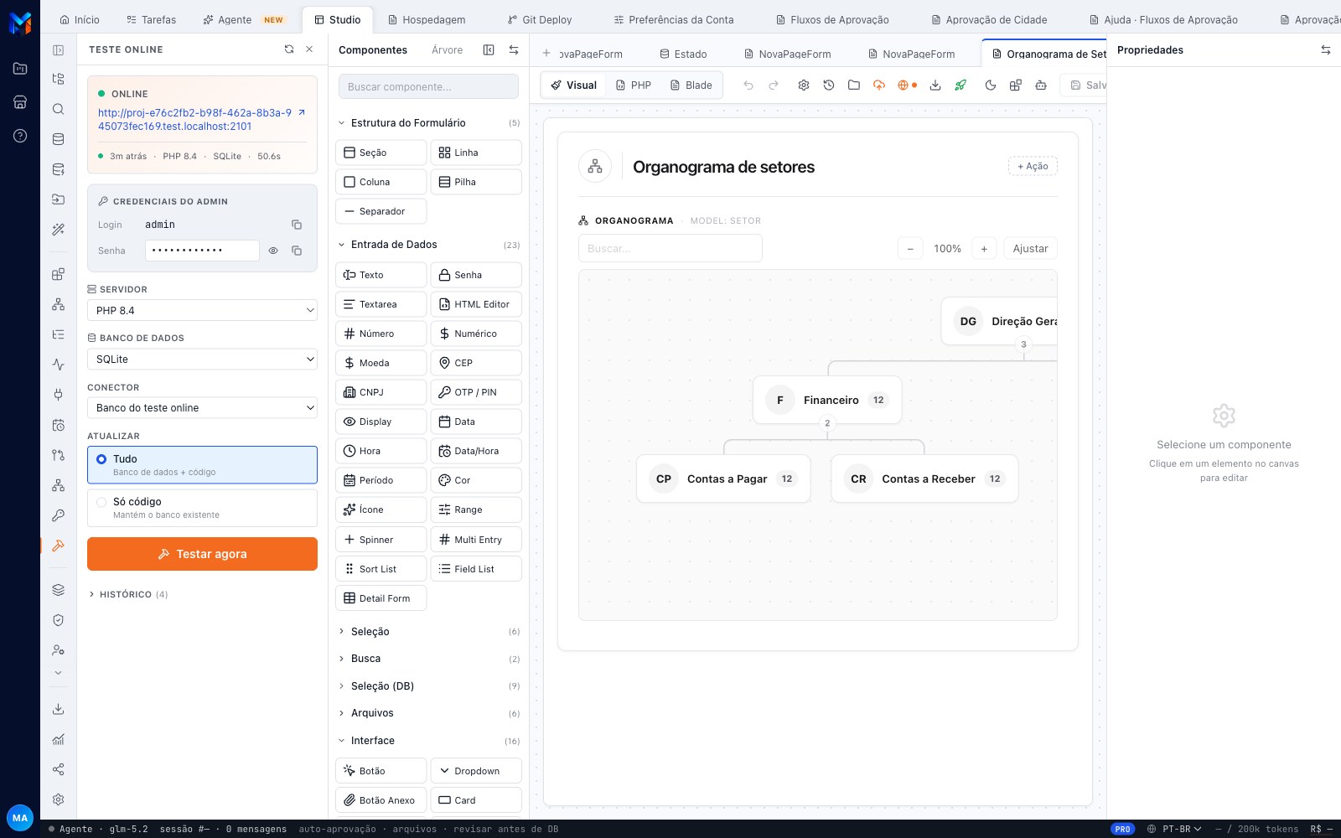Toggle the sidebar panel collapse icon
This screenshot has width=1341, height=838.
tap(58, 50)
